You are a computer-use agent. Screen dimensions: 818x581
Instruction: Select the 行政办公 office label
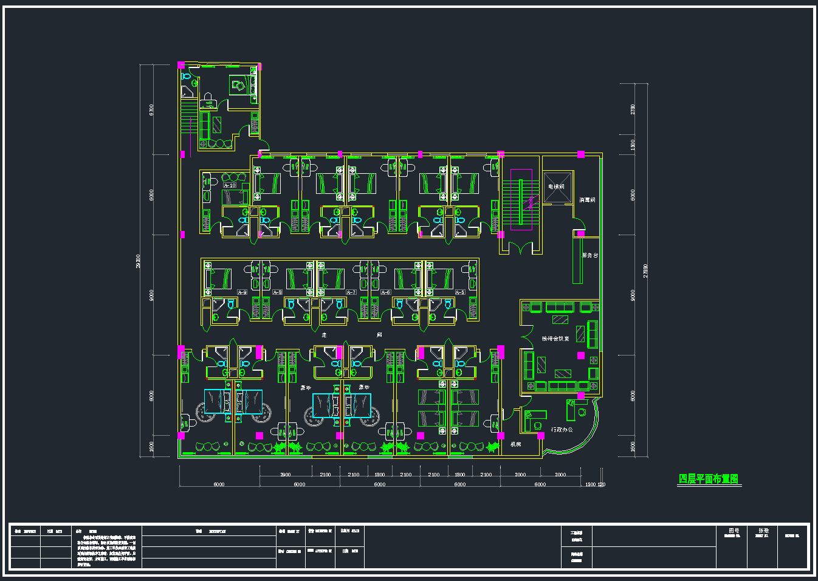click(x=562, y=430)
